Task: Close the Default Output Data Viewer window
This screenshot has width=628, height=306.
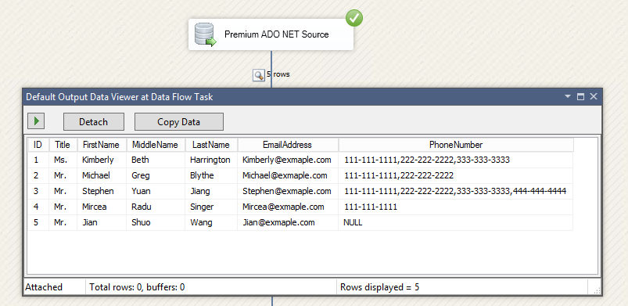Action: (x=594, y=97)
